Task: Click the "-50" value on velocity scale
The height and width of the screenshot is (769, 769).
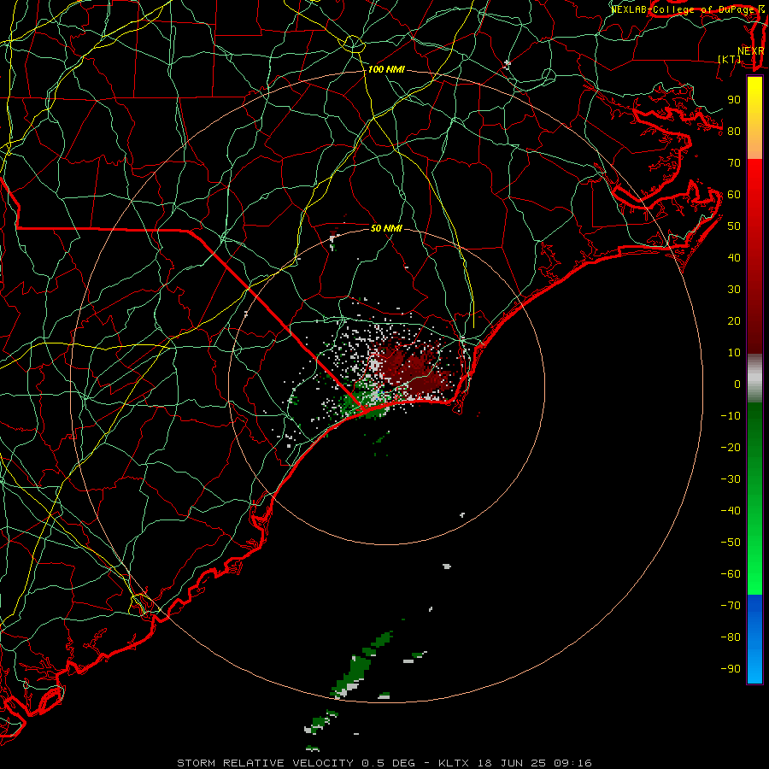Action: pyautogui.click(x=731, y=543)
